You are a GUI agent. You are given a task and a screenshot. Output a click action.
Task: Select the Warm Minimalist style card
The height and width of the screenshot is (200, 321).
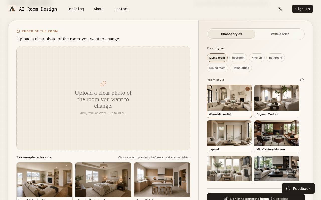click(229, 101)
